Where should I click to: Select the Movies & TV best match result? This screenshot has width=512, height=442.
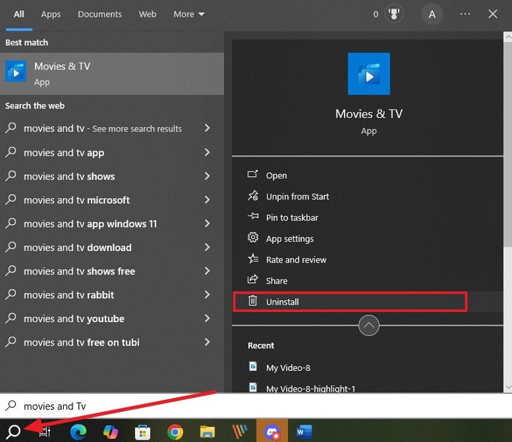112,74
